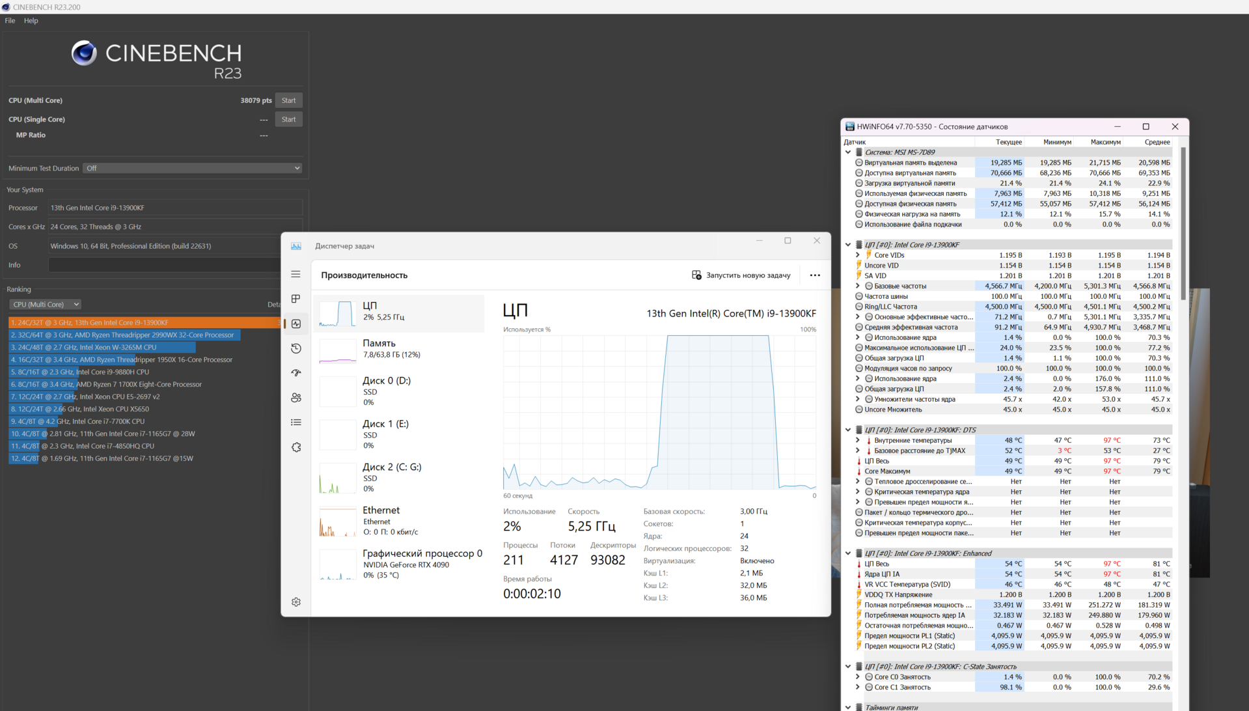Click the three-dots more options button

(x=814, y=275)
